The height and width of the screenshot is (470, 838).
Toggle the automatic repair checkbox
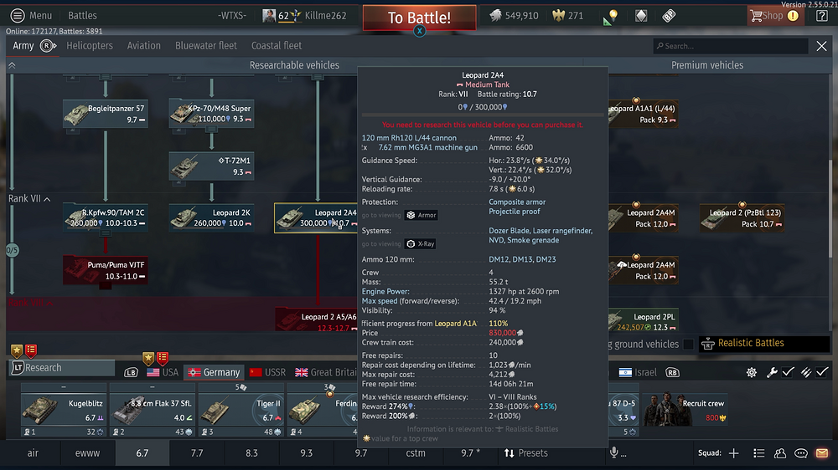pyautogui.click(x=788, y=372)
